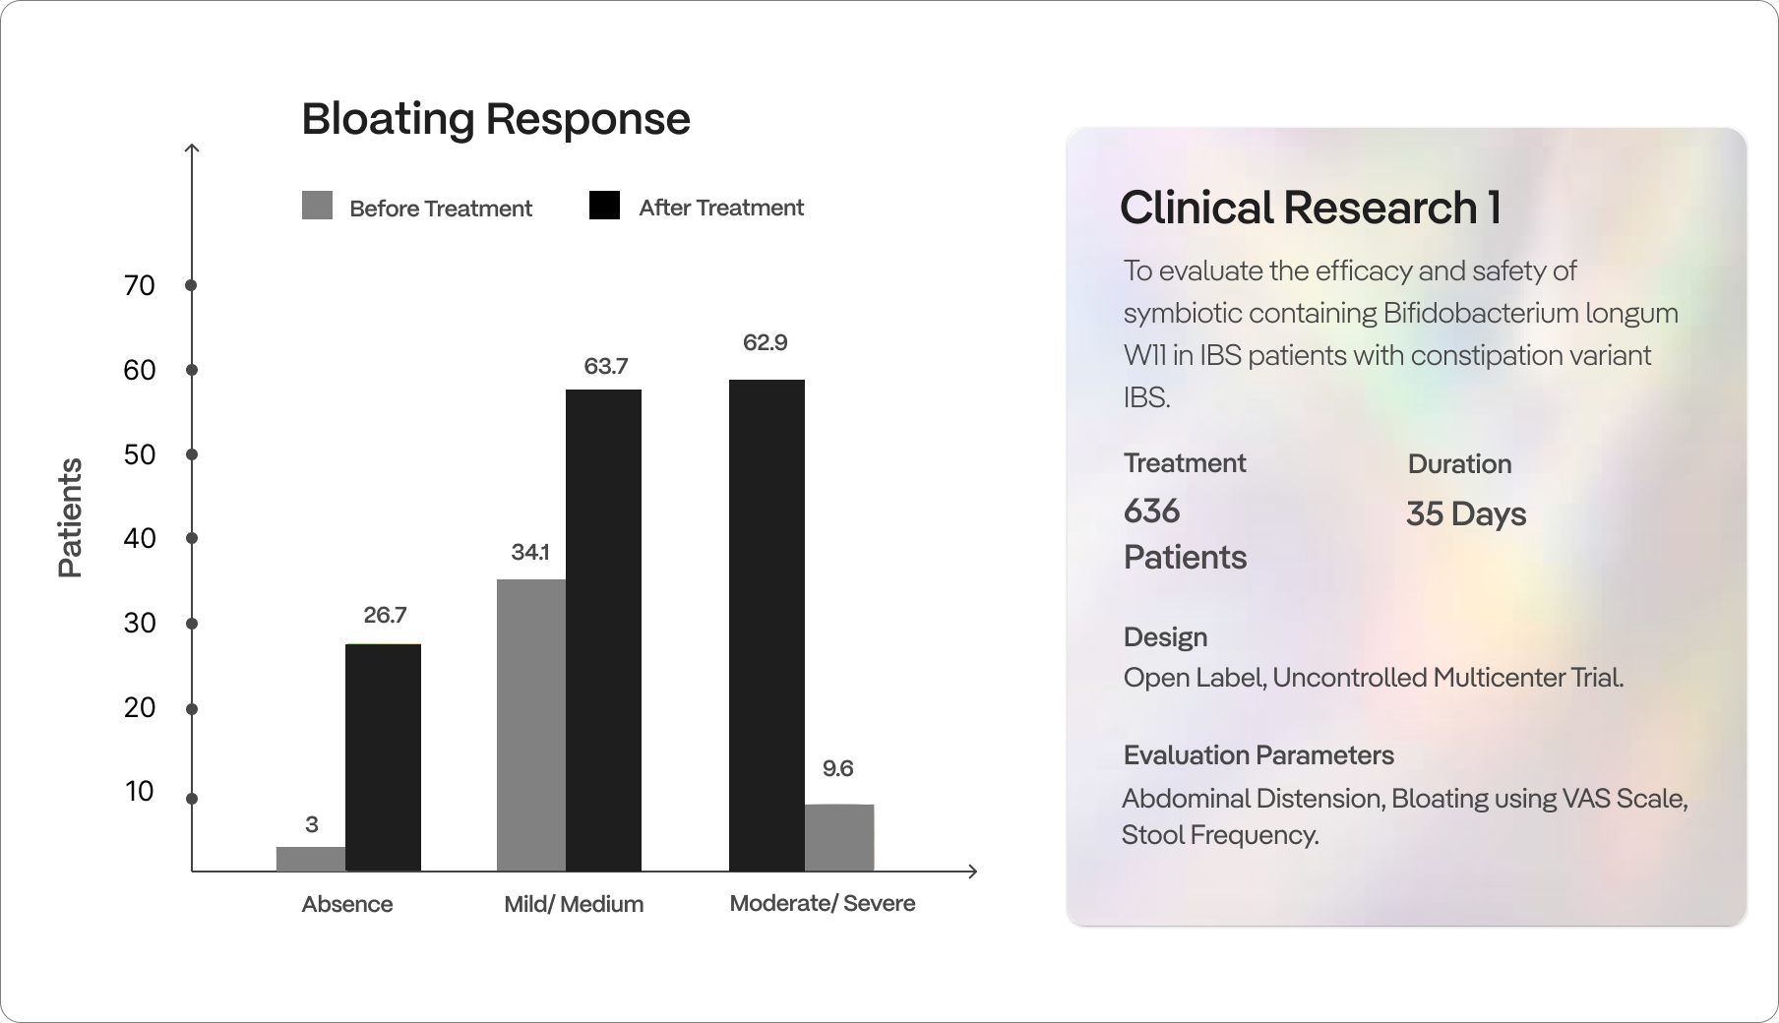
Task: Click the 35 Days duration value
Action: tap(1466, 513)
